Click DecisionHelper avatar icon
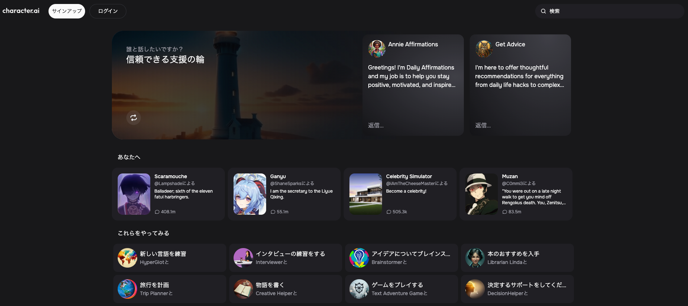The image size is (688, 306). click(x=475, y=289)
